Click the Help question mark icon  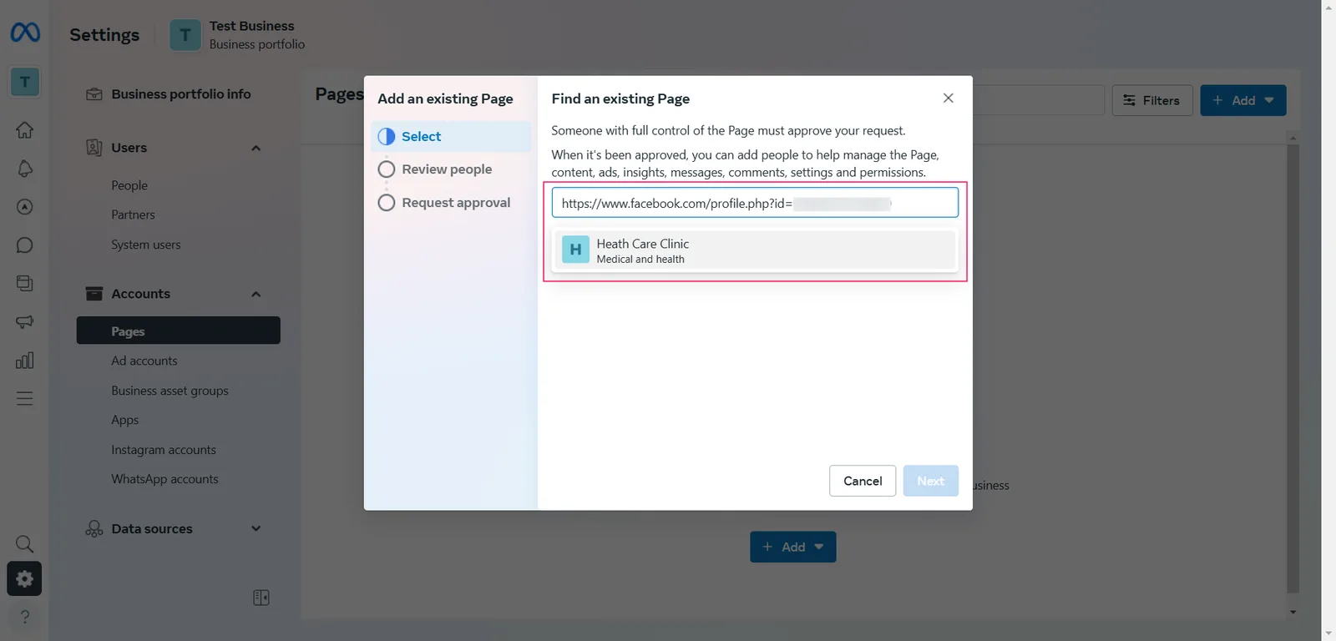[25, 617]
